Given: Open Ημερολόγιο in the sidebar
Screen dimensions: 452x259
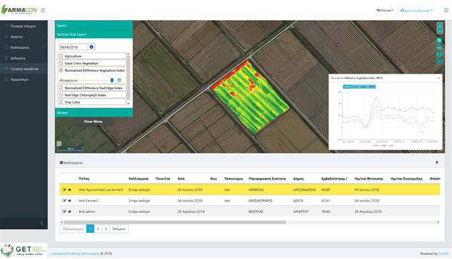Looking at the screenshot, I should [x=23, y=80].
